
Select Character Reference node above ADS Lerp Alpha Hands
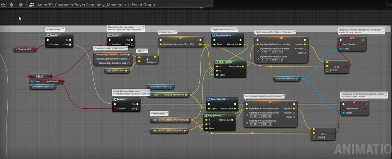[x=161, y=87]
